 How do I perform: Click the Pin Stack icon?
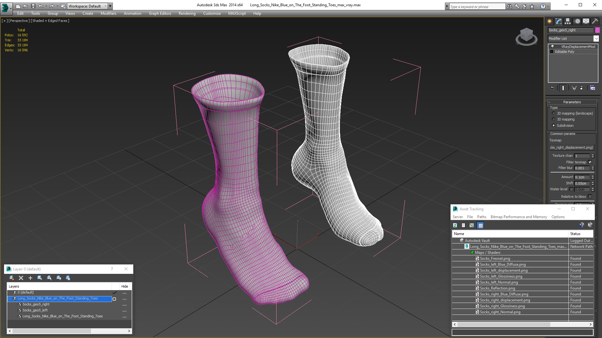(552, 88)
